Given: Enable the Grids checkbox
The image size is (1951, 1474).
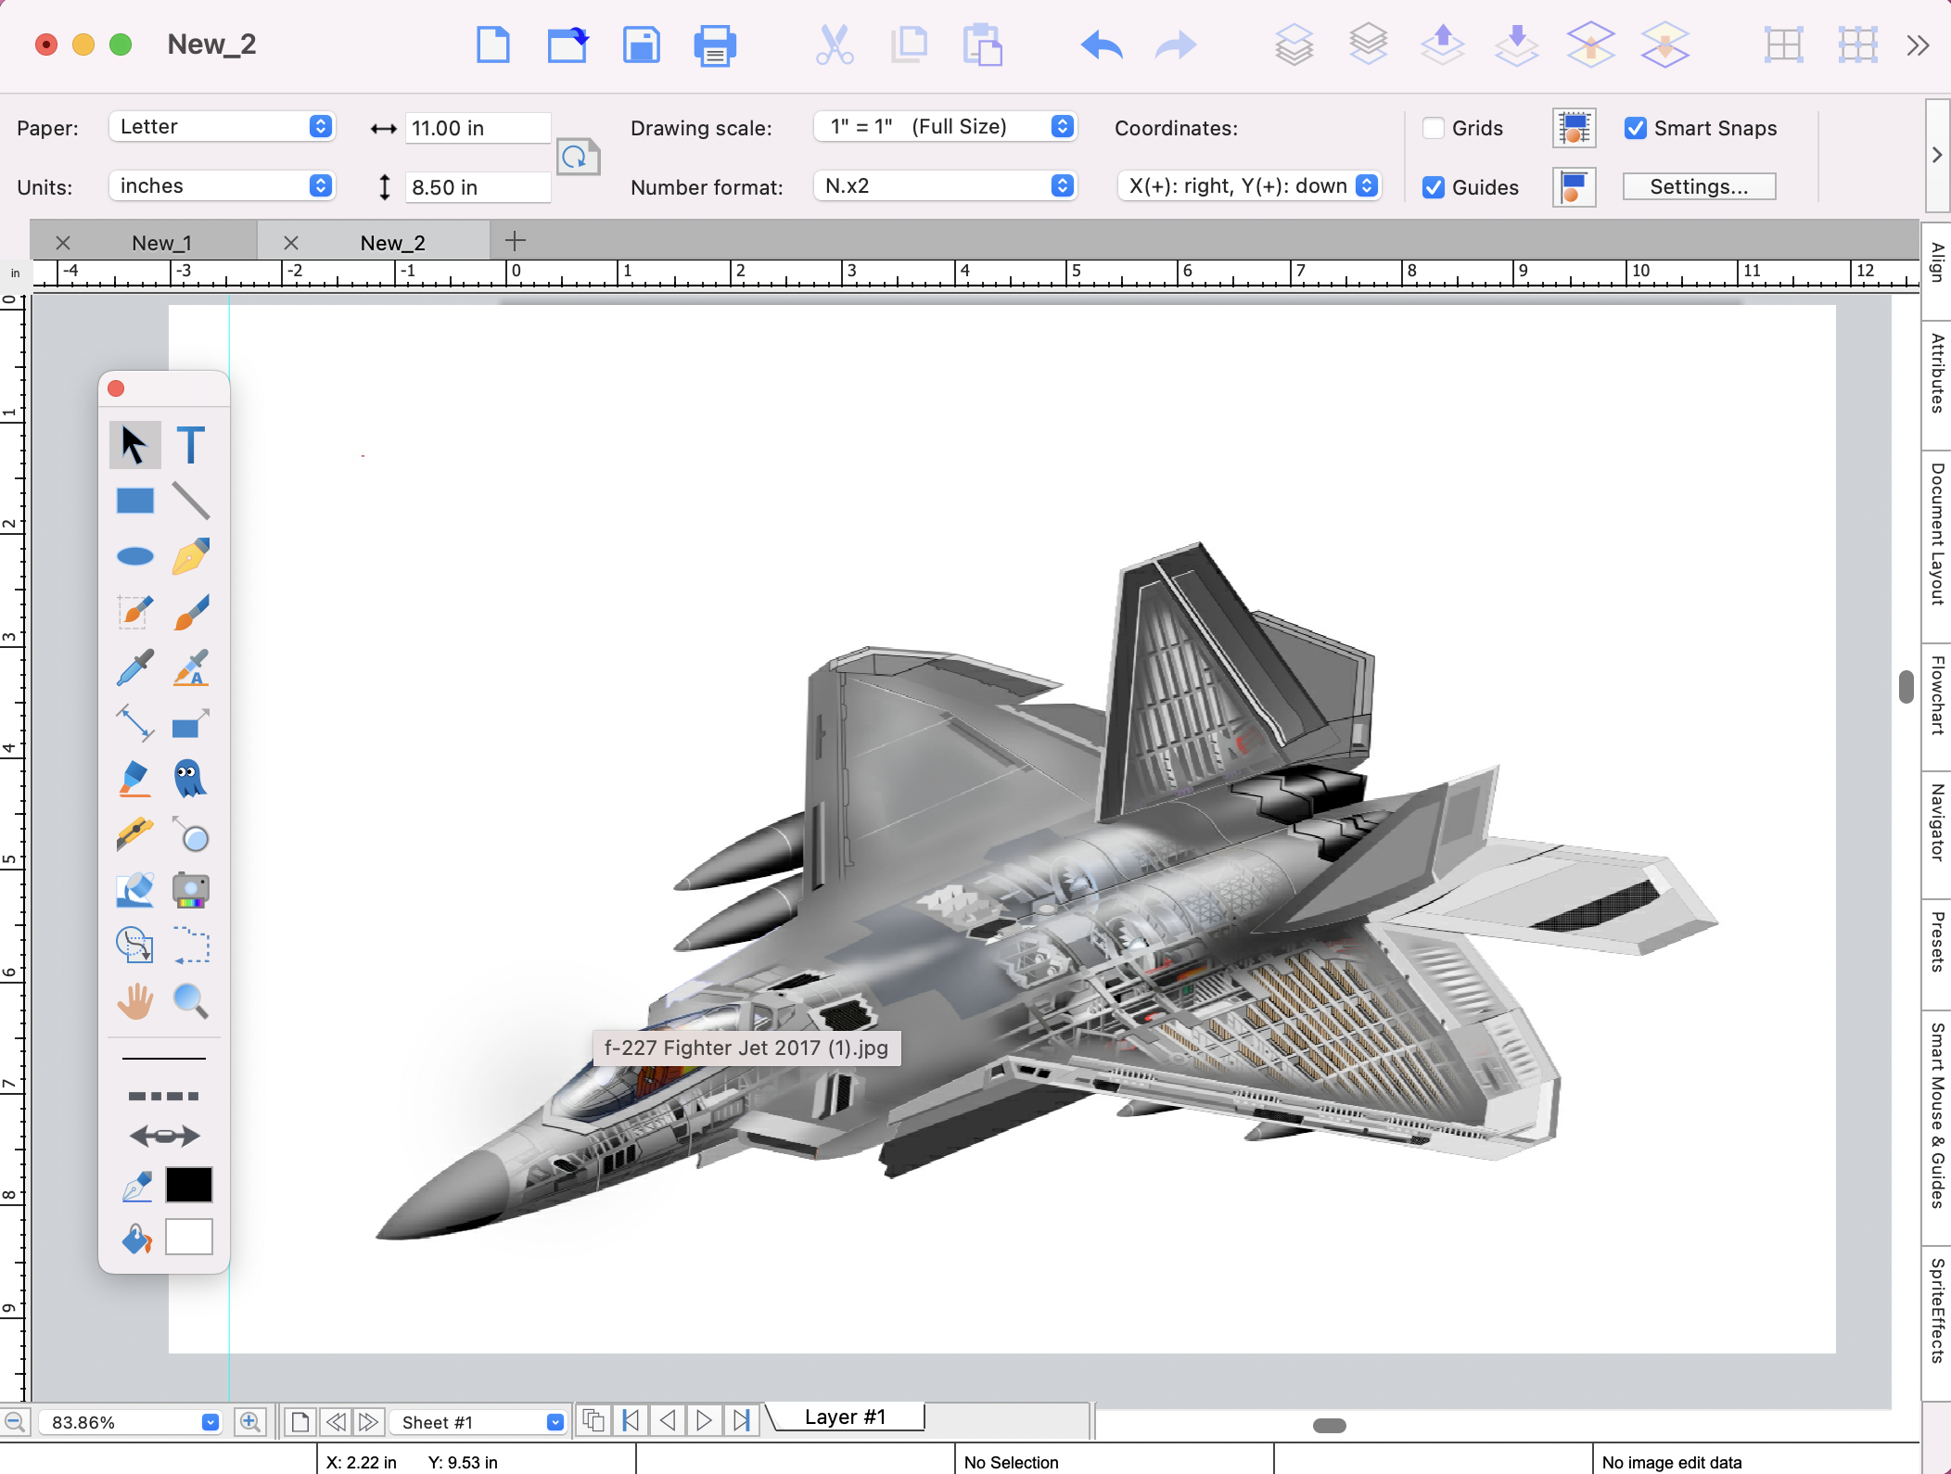Looking at the screenshot, I should point(1434,128).
